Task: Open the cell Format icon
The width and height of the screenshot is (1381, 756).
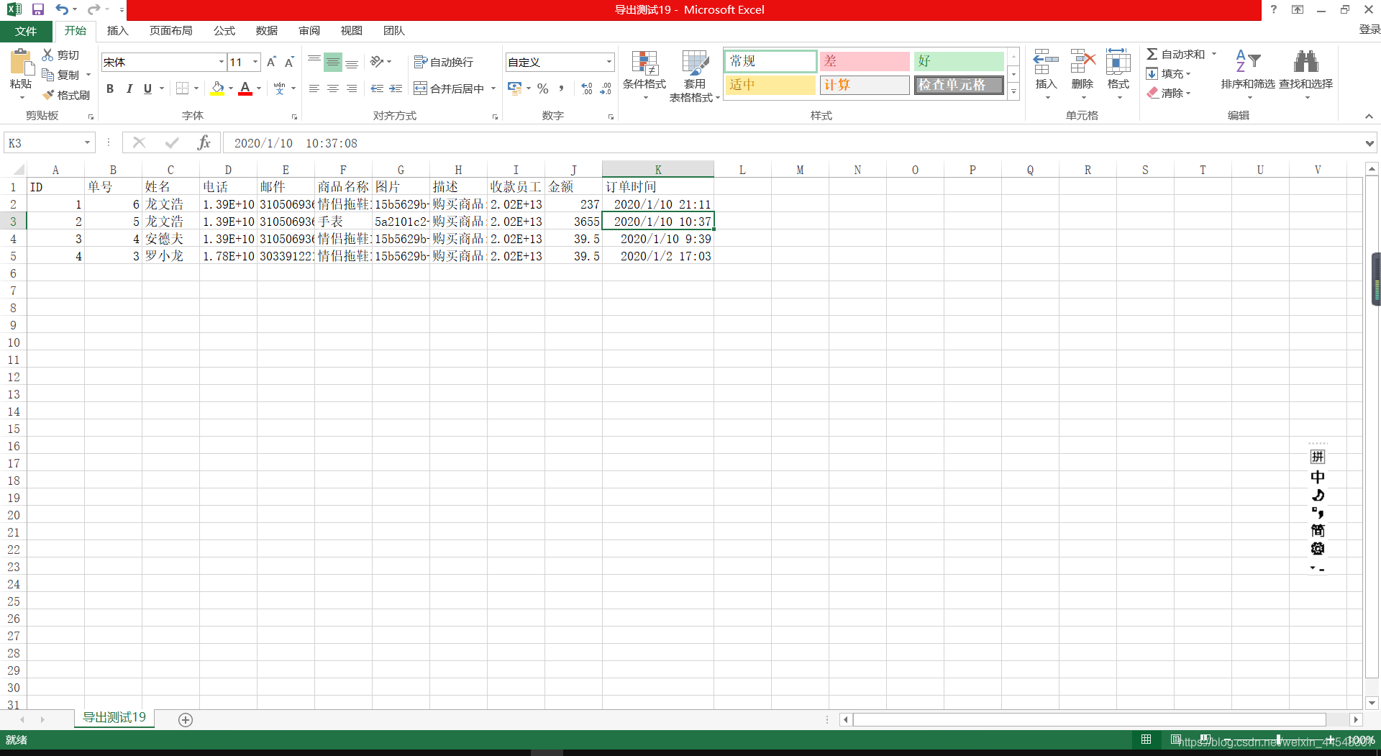Action: [x=1118, y=63]
